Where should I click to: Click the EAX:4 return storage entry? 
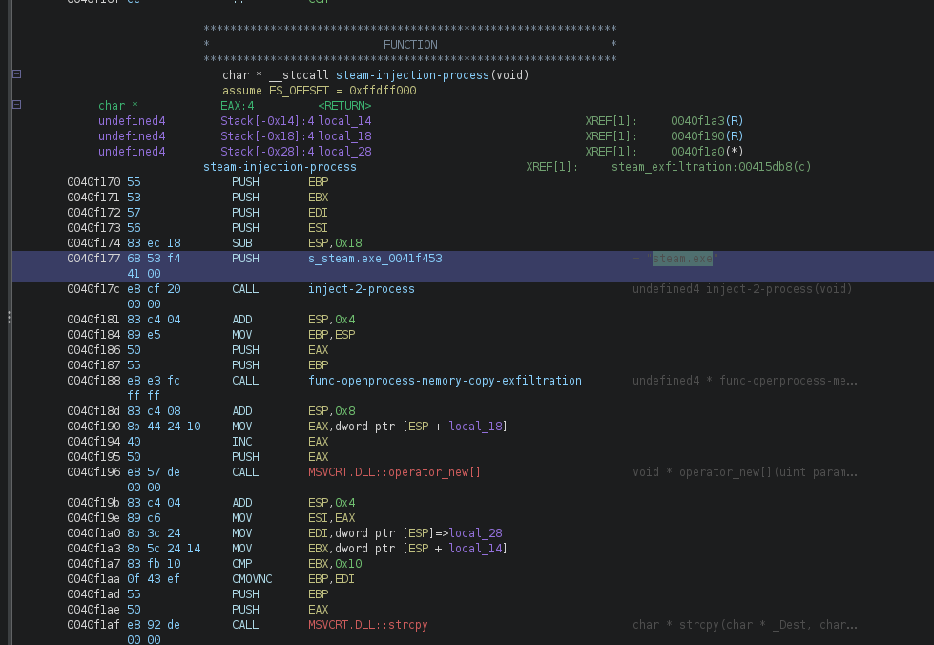pyautogui.click(x=237, y=106)
